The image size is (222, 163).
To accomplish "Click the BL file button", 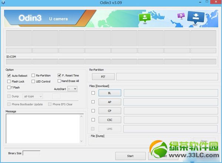I will 110,93.
